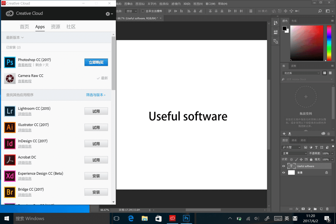Click the Task View taskbar button
Screen dimensions: 336x224
click(x=116, y=218)
